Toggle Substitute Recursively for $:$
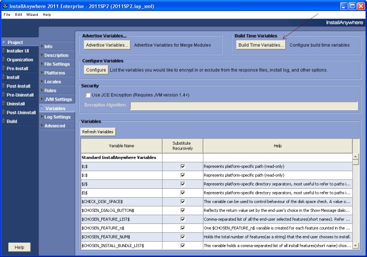This screenshot has width=367, height=257. tap(182, 175)
